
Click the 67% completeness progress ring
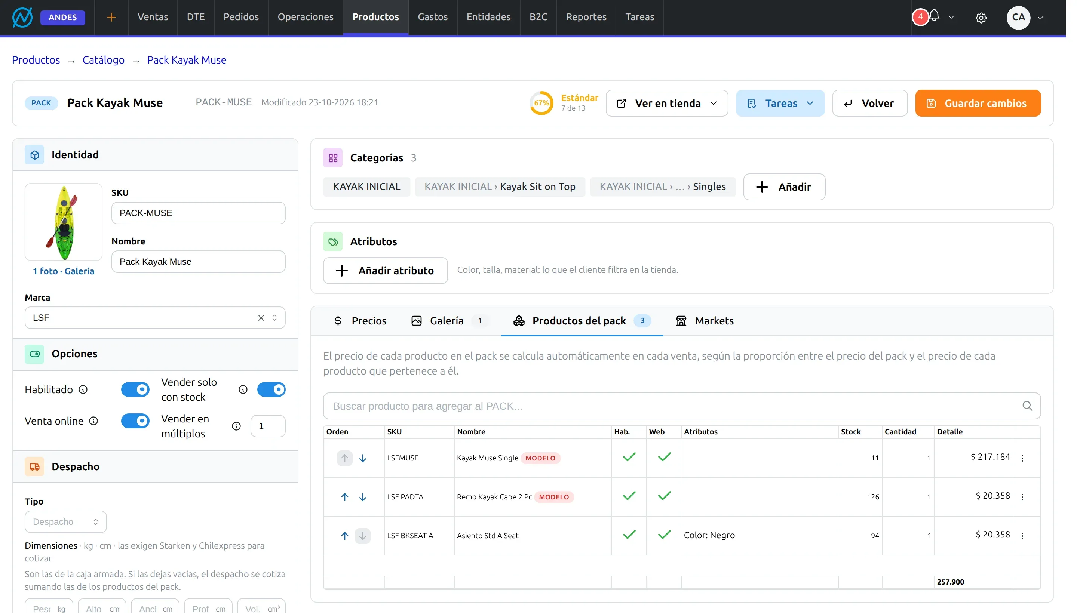pos(541,103)
